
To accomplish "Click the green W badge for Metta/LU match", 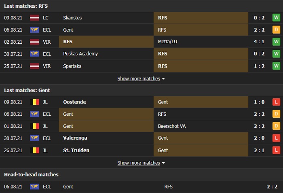I will click(x=277, y=42).
